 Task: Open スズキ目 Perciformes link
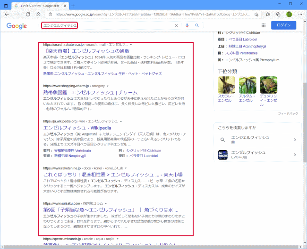tap(241, 53)
